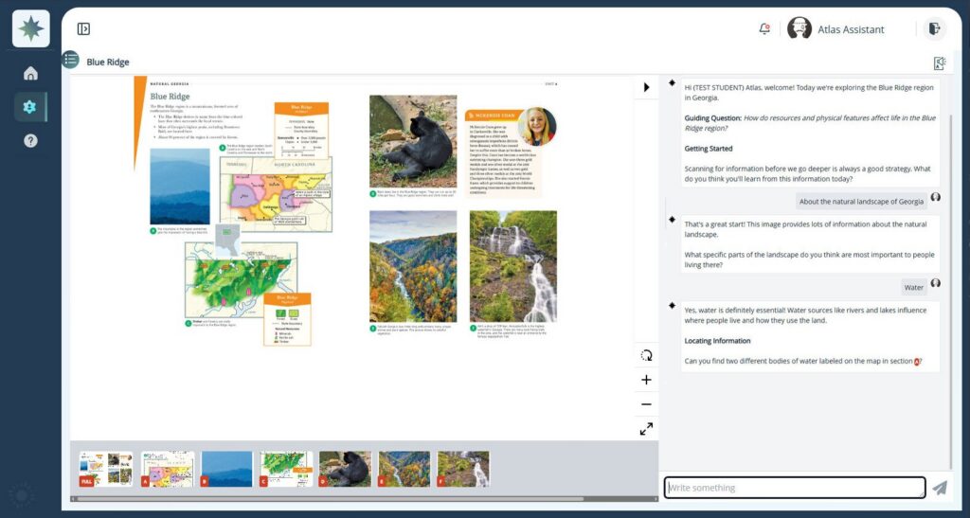The width and height of the screenshot is (970, 518).
Task: Click the logout door icon
Action: [934, 29]
